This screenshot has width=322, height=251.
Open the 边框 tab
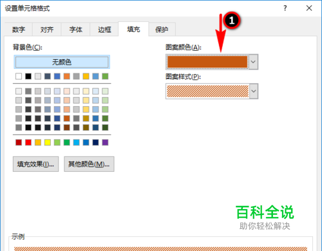tap(104, 30)
